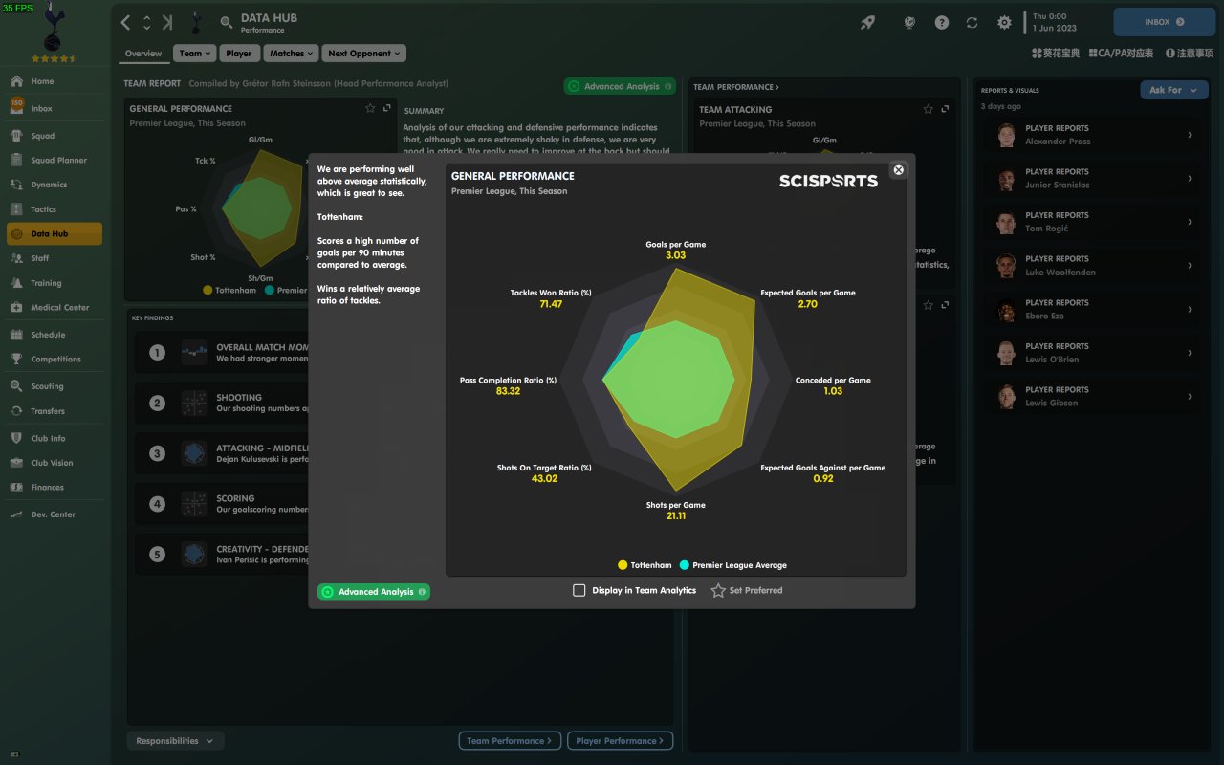Screen dimensions: 1224x765
Task: Click the Player Performance button
Action: [620, 741]
